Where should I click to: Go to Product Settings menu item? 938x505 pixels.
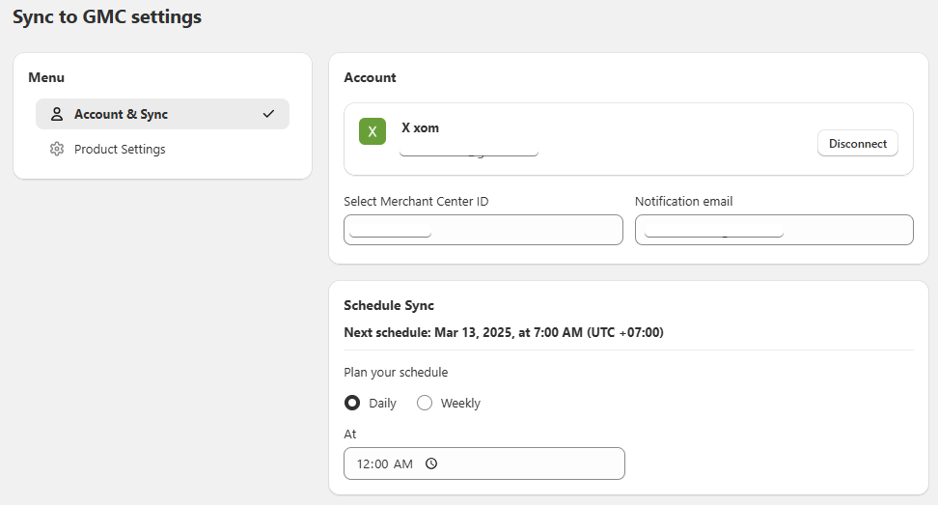coord(120,150)
